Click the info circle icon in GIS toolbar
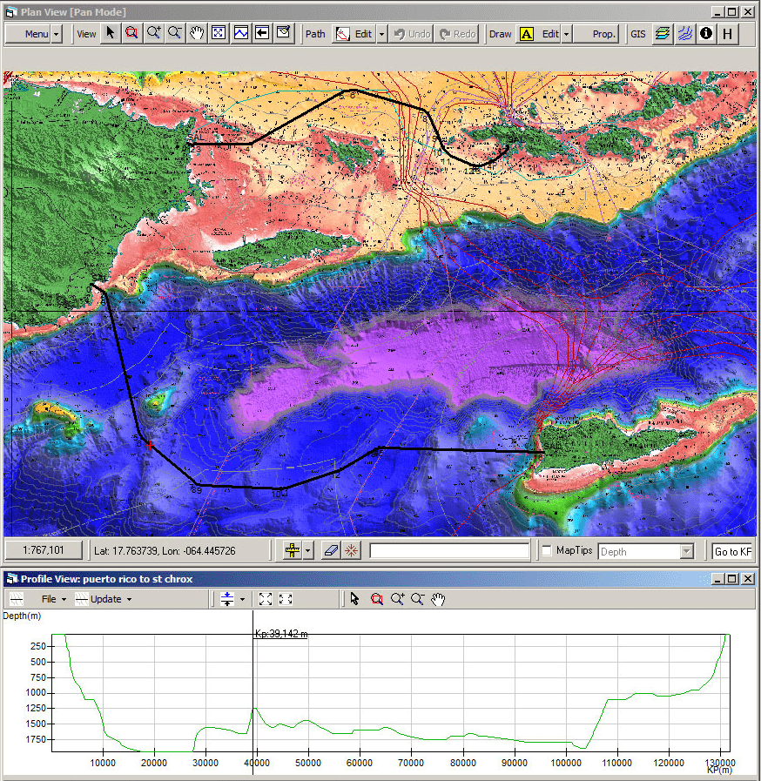Image resolution: width=761 pixels, height=781 pixels. (706, 34)
